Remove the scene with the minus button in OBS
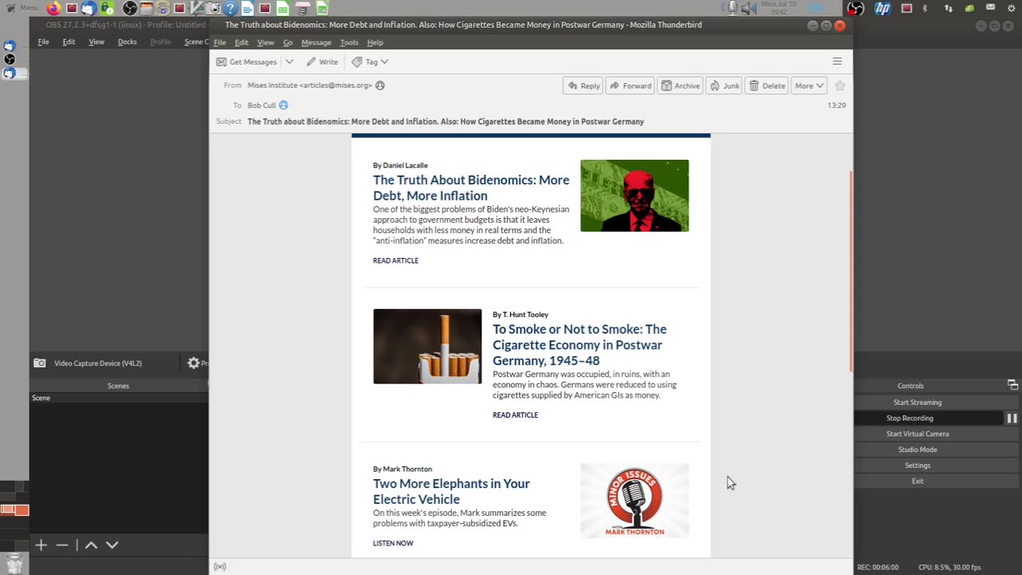1022x575 pixels. [61, 545]
